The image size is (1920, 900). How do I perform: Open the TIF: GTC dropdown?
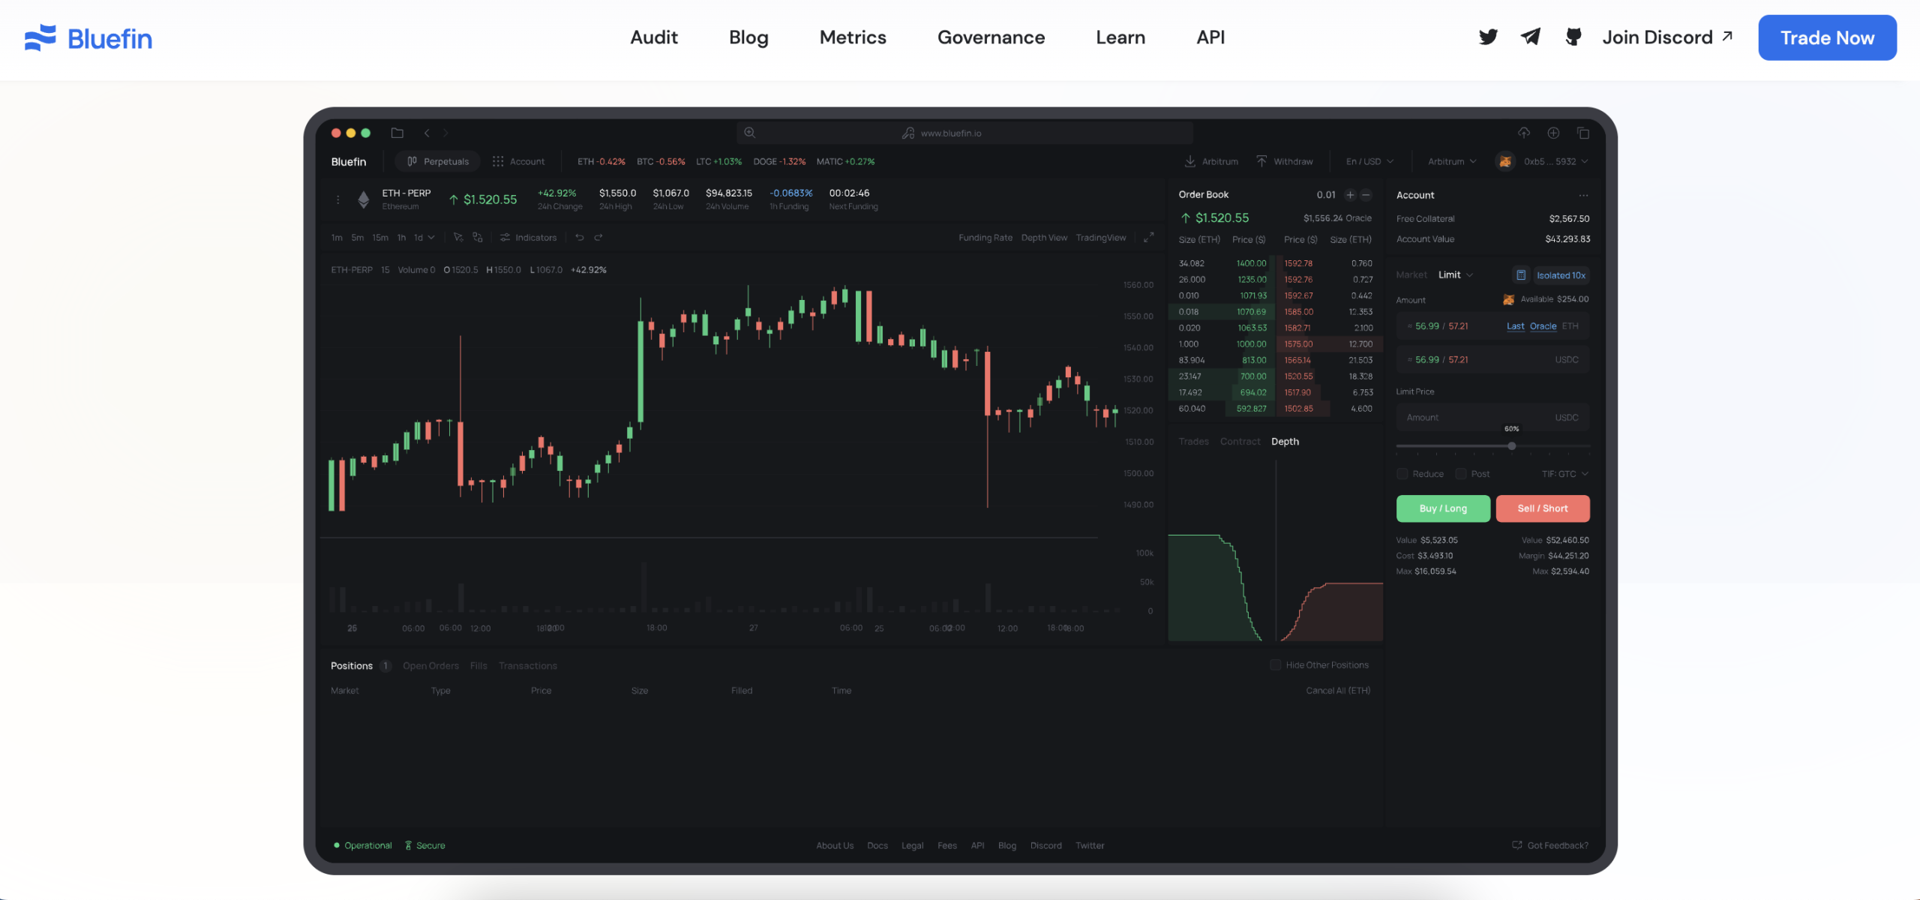point(1565,474)
